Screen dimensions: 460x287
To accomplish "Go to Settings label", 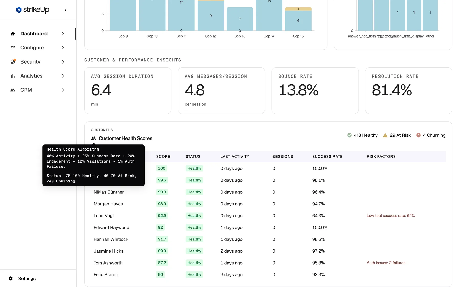I will [27, 278].
